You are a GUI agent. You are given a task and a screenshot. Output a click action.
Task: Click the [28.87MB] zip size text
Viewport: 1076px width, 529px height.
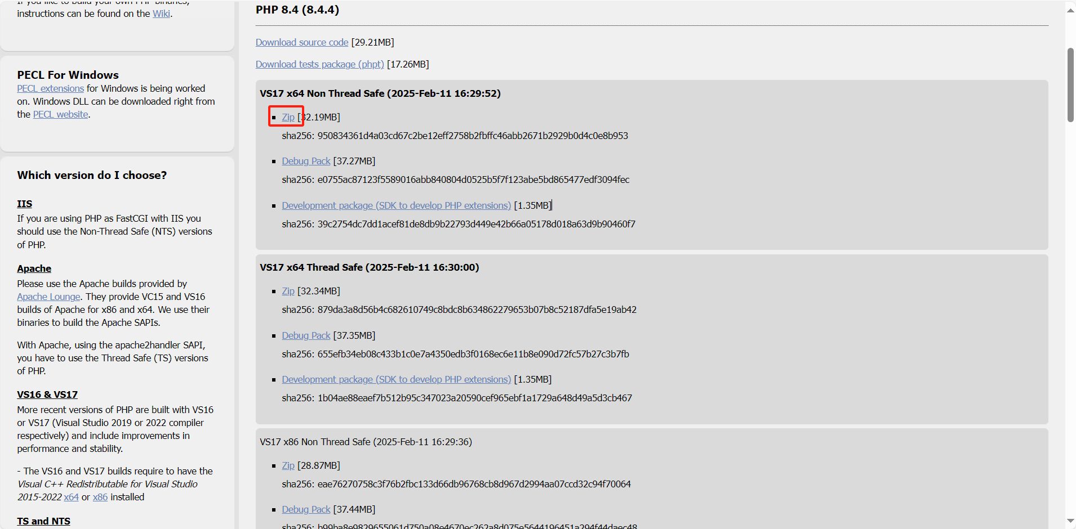[319, 465]
